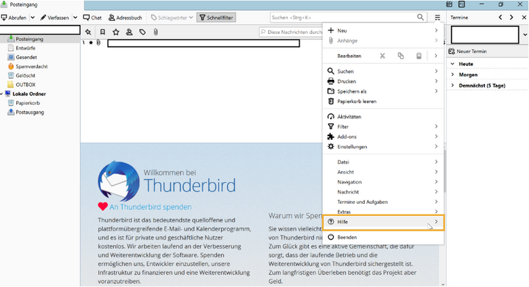This screenshot has width=529, height=287.
Task: Open the Filter submenu
Action: pos(383,127)
